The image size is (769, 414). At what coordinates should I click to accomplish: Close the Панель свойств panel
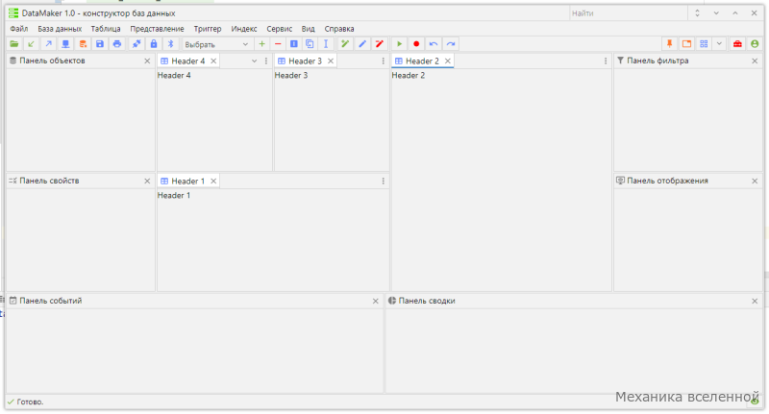147,182
